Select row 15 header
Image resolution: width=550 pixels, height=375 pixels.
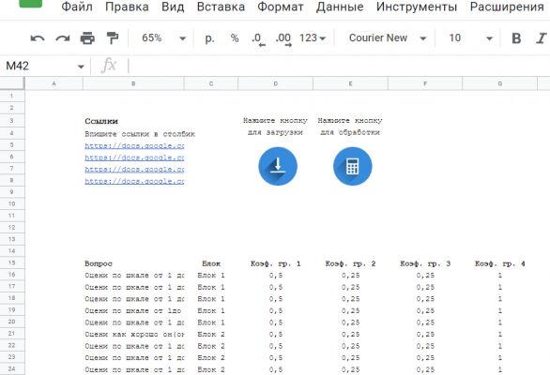12,262
